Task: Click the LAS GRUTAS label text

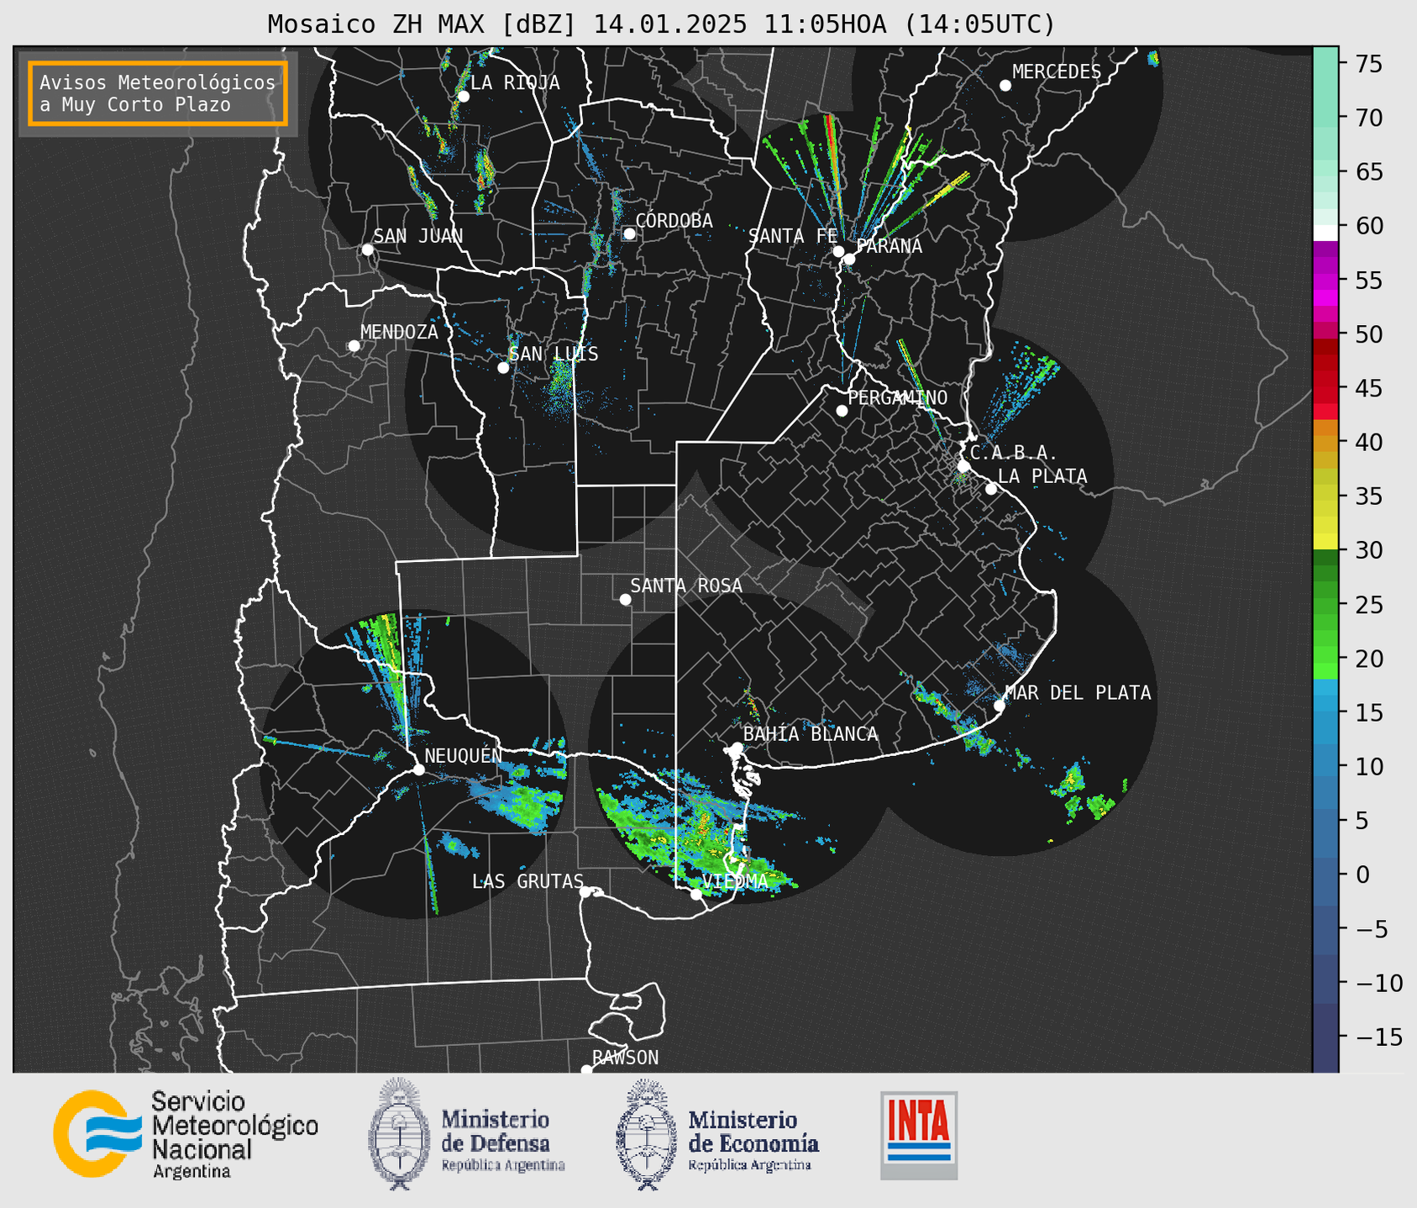Action: pyautogui.click(x=527, y=881)
